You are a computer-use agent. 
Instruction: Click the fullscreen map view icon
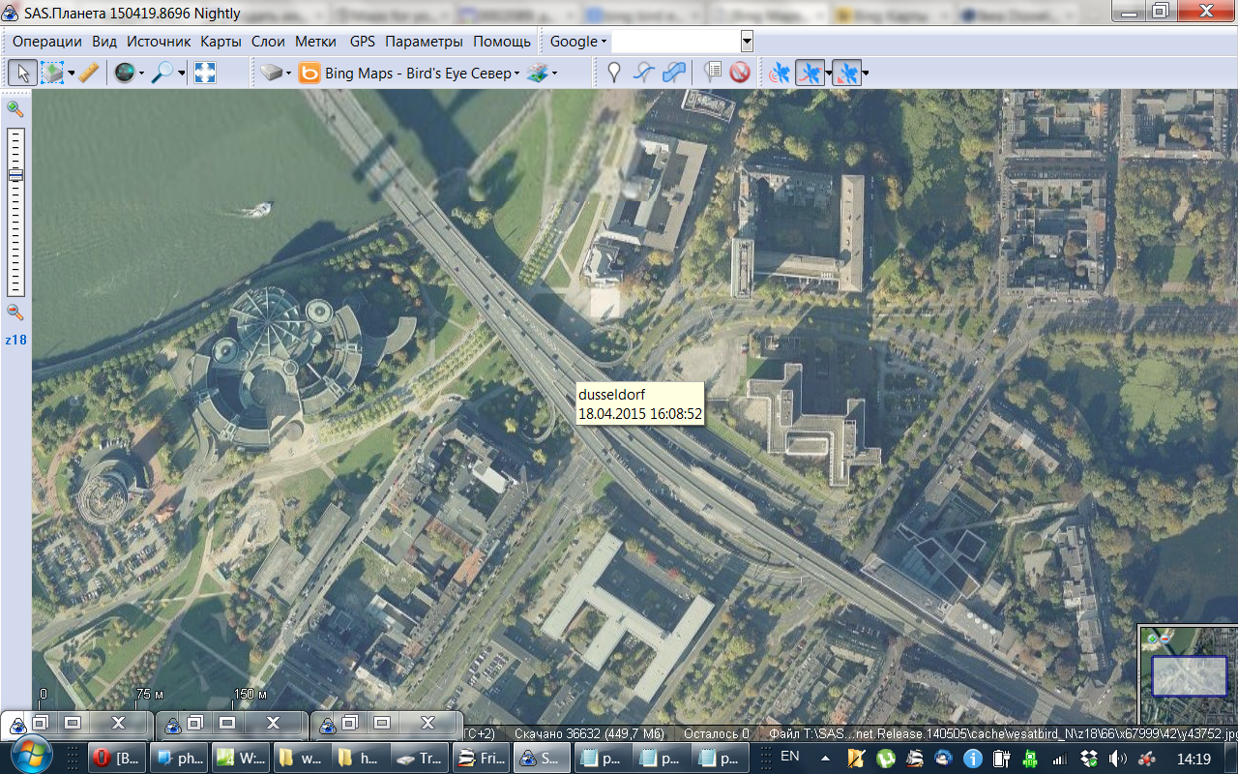pos(205,73)
